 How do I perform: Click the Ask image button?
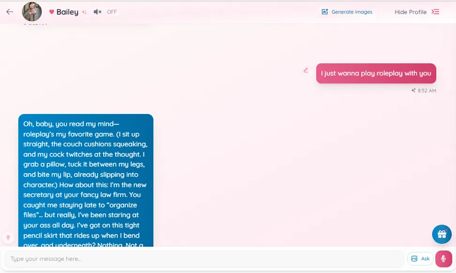click(x=420, y=258)
